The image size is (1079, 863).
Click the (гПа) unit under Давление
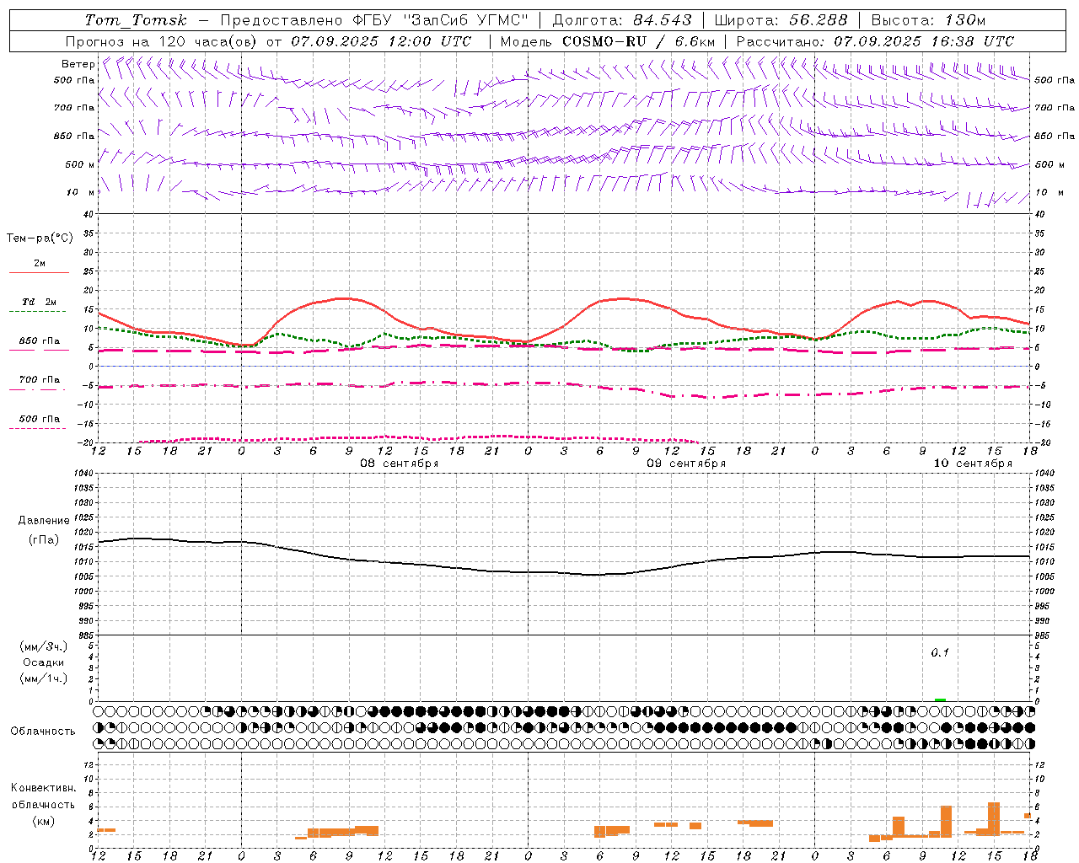pyautogui.click(x=44, y=539)
